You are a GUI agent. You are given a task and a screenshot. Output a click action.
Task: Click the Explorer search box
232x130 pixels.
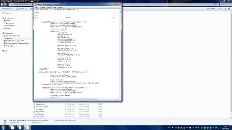pos(225,5)
